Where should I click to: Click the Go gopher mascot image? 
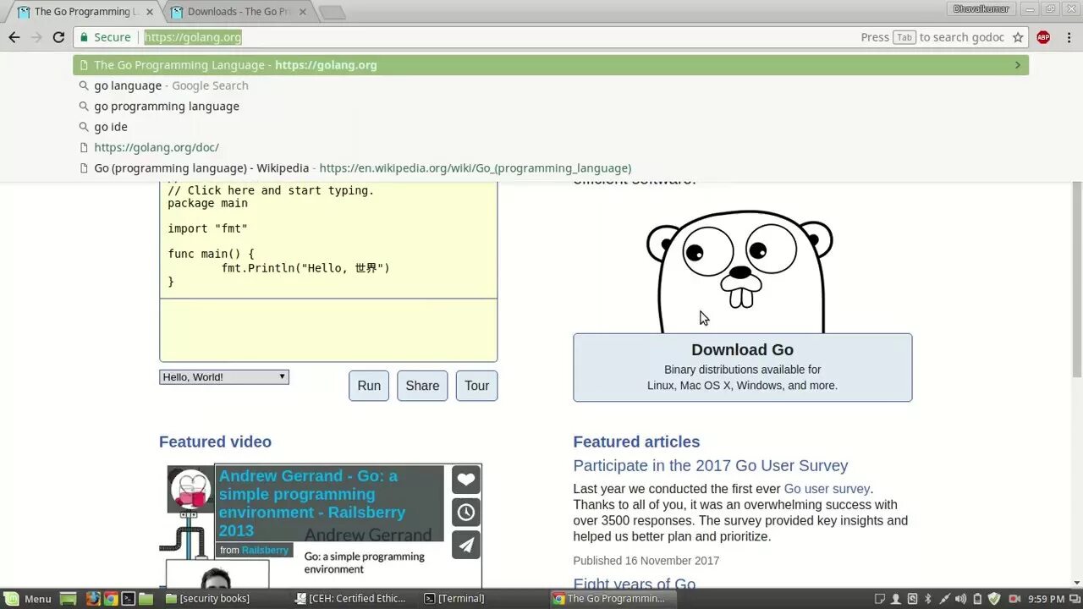click(740, 271)
